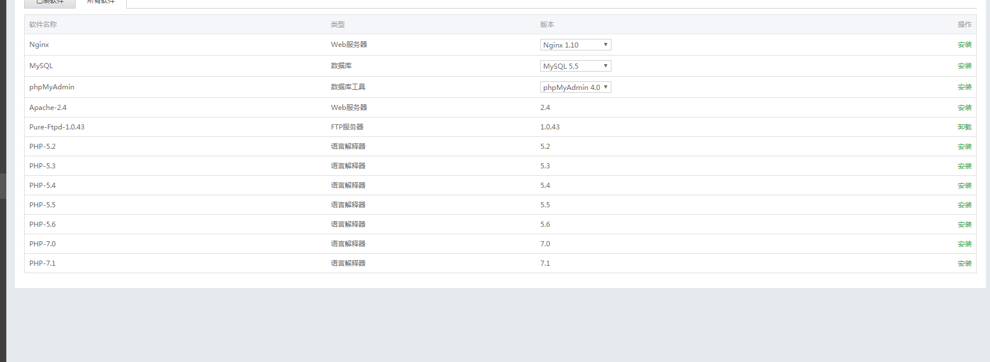Install phpMyAdmin via its 安装 link
This screenshot has height=362, width=990.
(965, 87)
